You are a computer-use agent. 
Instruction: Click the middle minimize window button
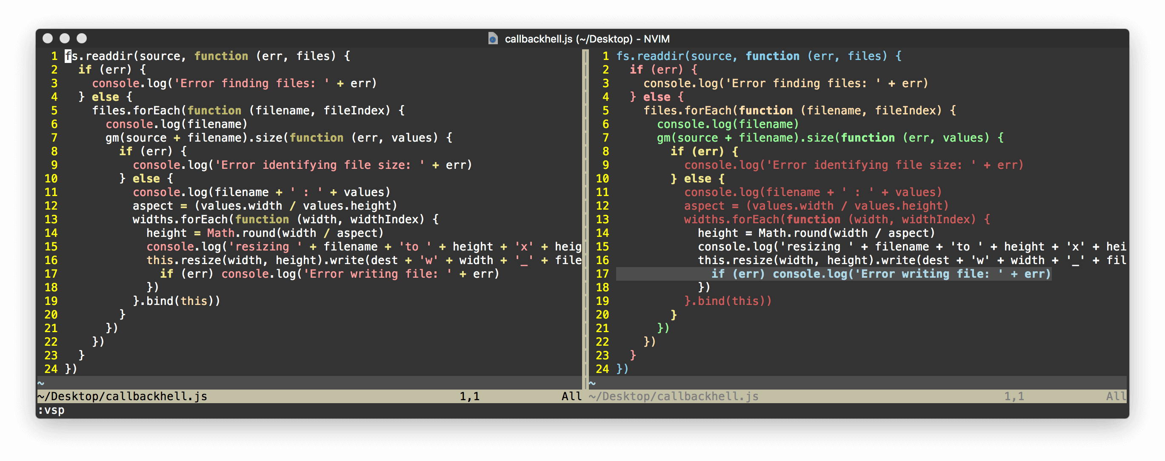65,38
